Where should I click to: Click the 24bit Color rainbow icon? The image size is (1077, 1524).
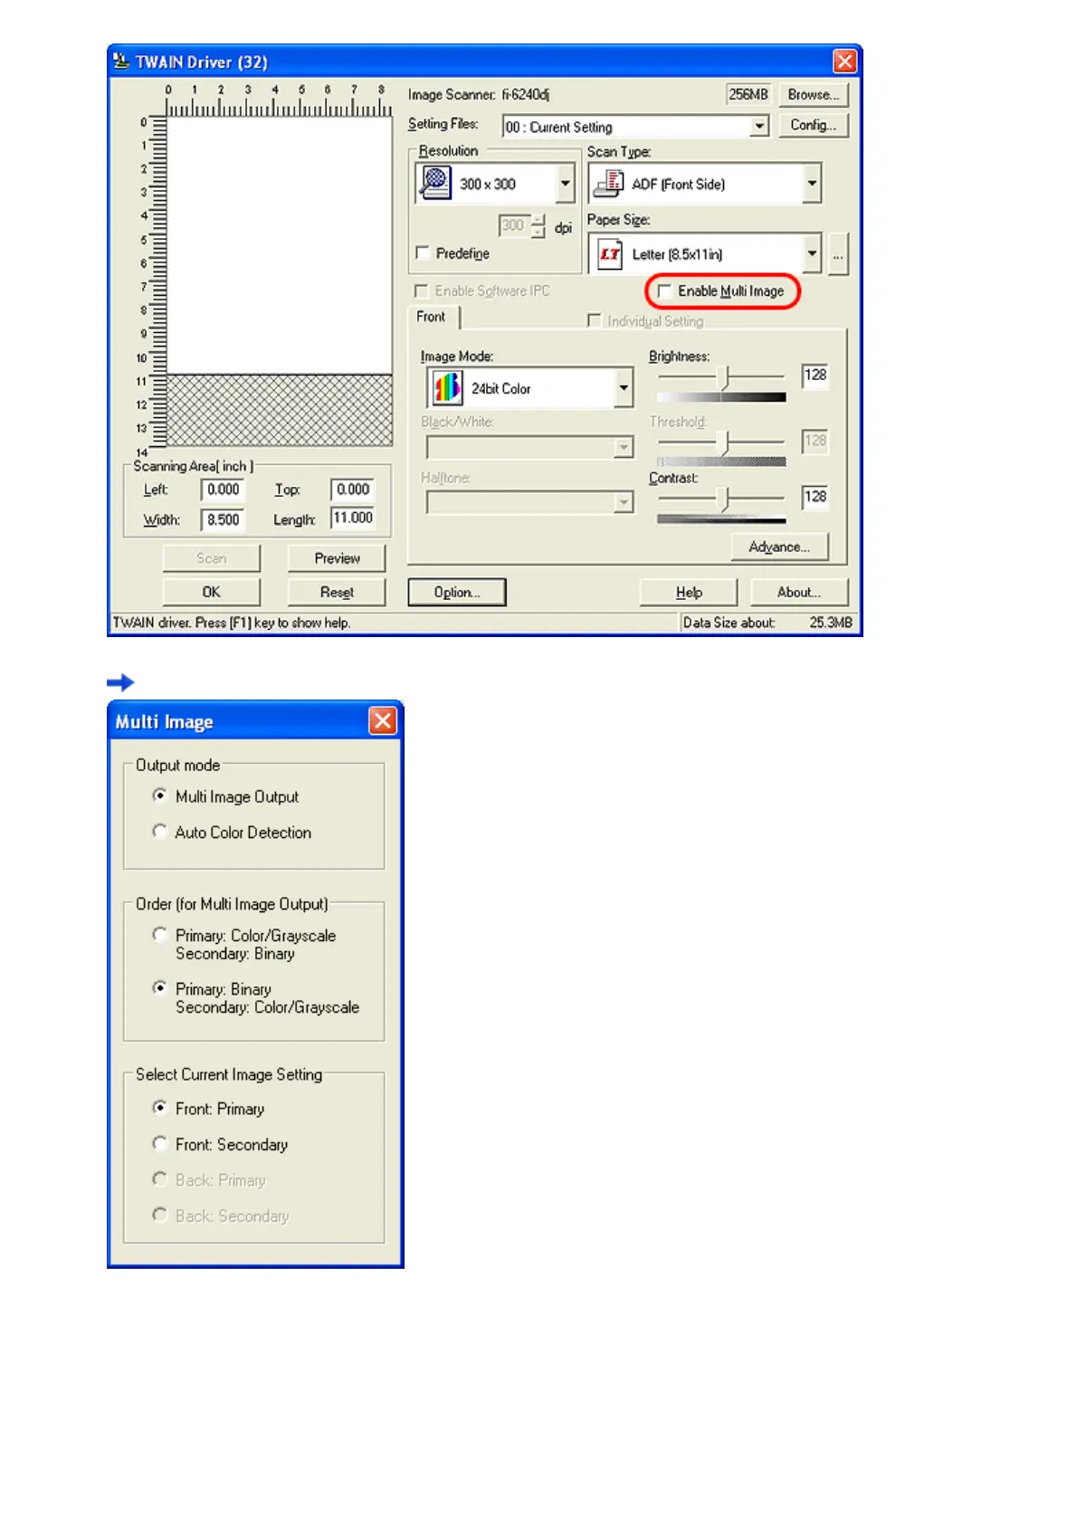click(x=447, y=388)
